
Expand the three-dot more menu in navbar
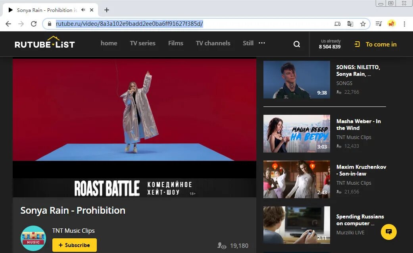[x=262, y=43]
